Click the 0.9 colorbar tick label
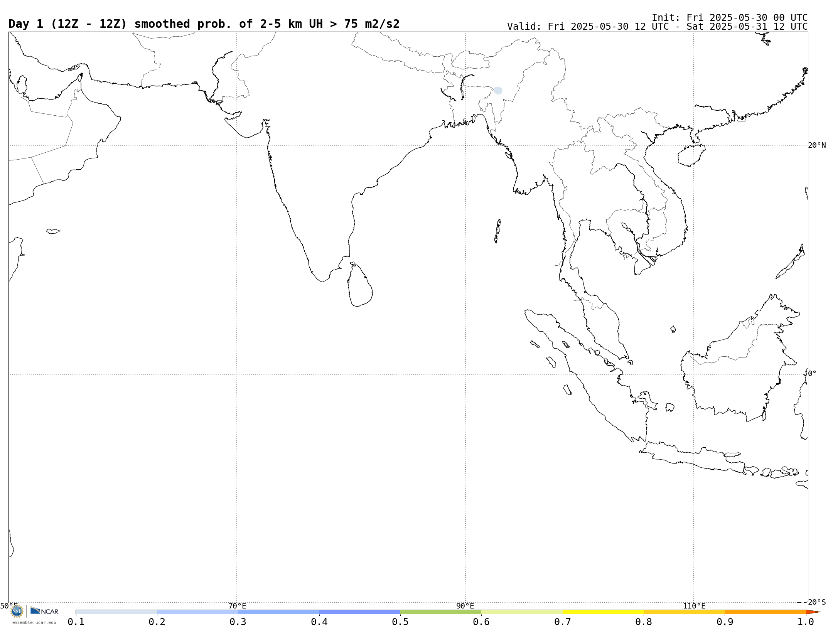 click(725, 622)
